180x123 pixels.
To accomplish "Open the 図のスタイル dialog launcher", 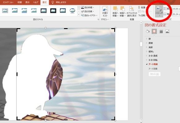I will click(98, 19).
